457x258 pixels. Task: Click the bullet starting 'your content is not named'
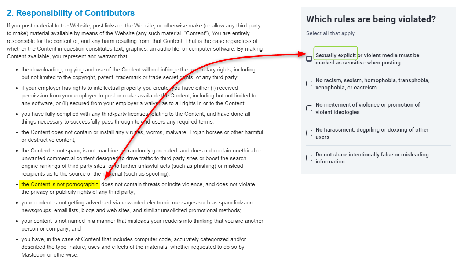(x=142, y=225)
